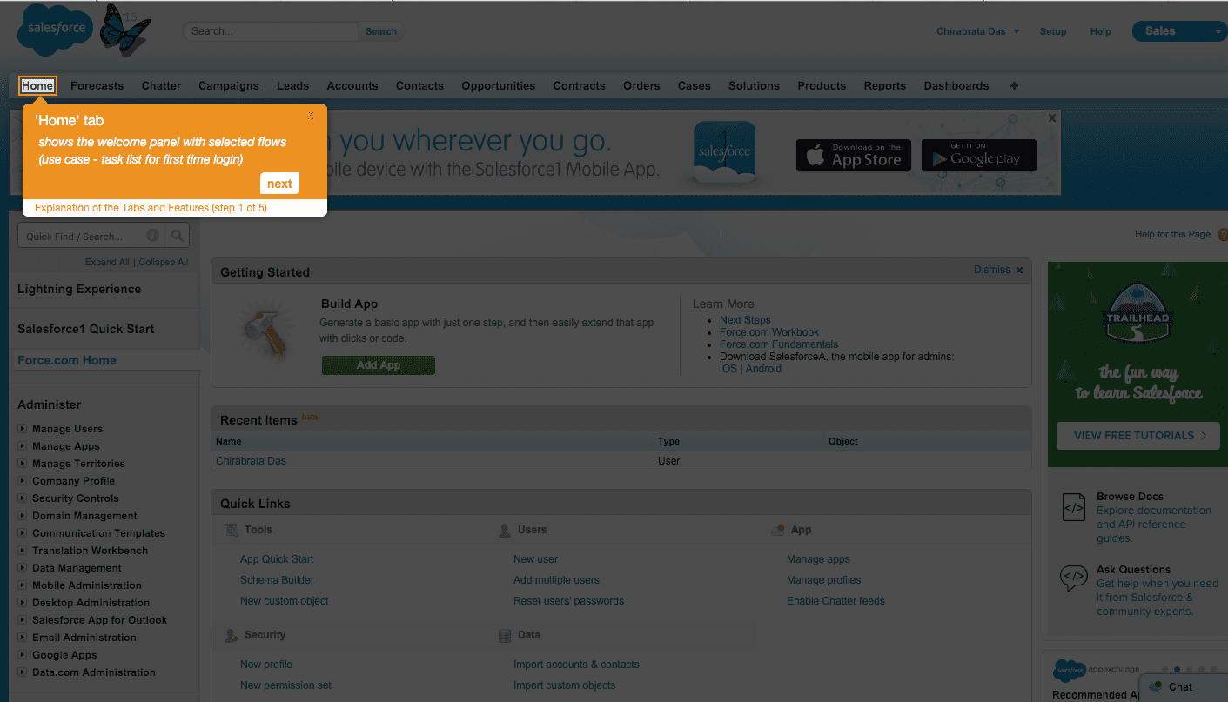Open the Opportunities tab
1228x702 pixels.
coord(499,85)
